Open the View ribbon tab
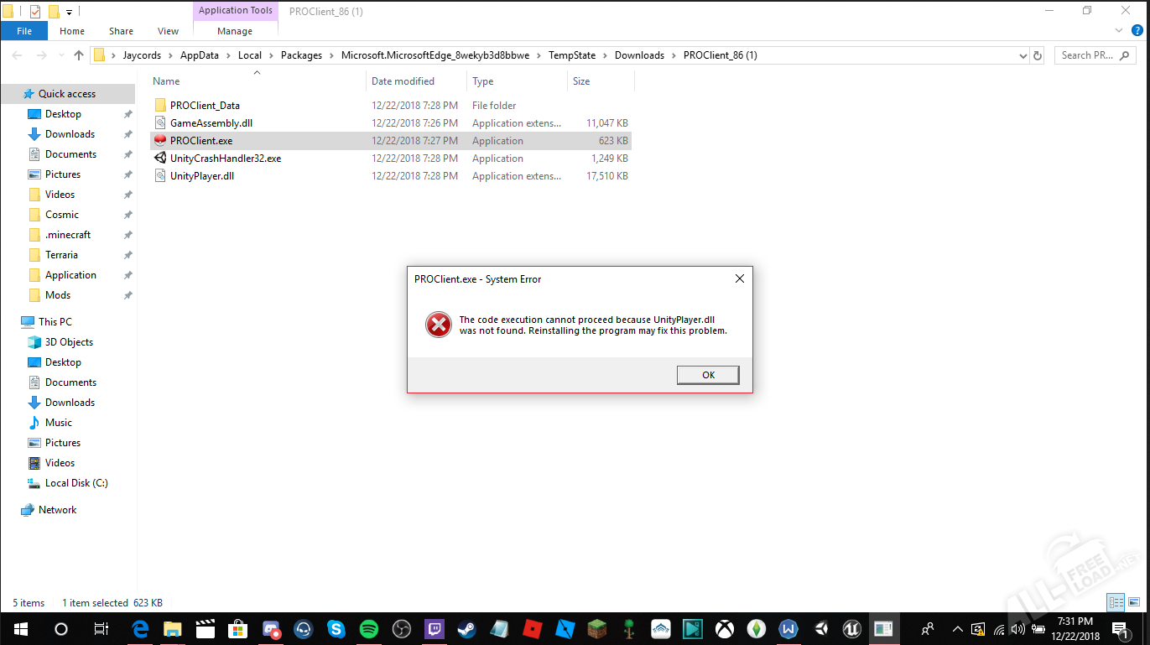 coord(168,31)
